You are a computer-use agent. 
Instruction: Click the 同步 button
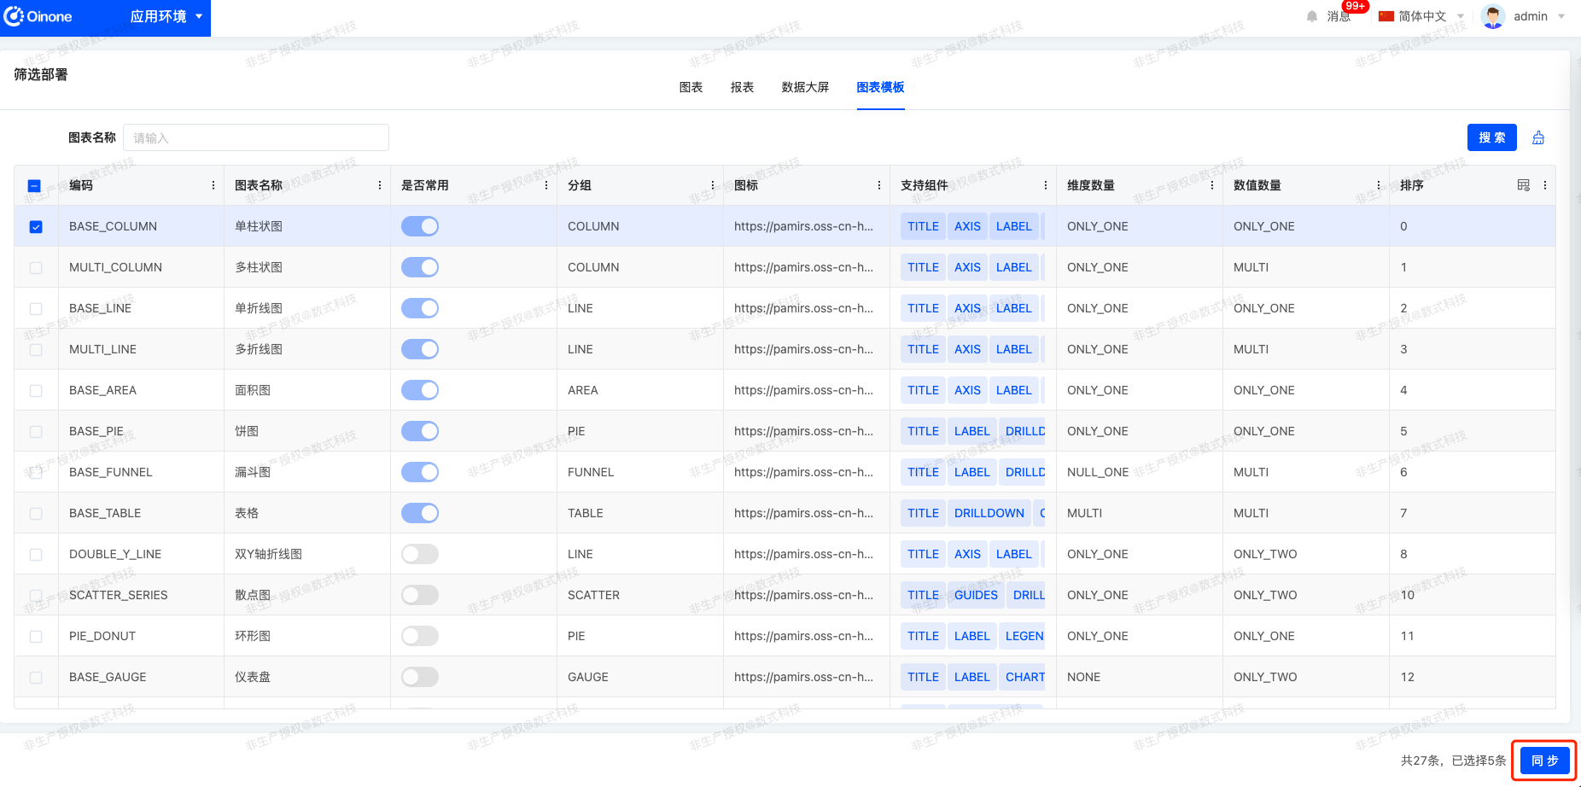[1545, 761]
